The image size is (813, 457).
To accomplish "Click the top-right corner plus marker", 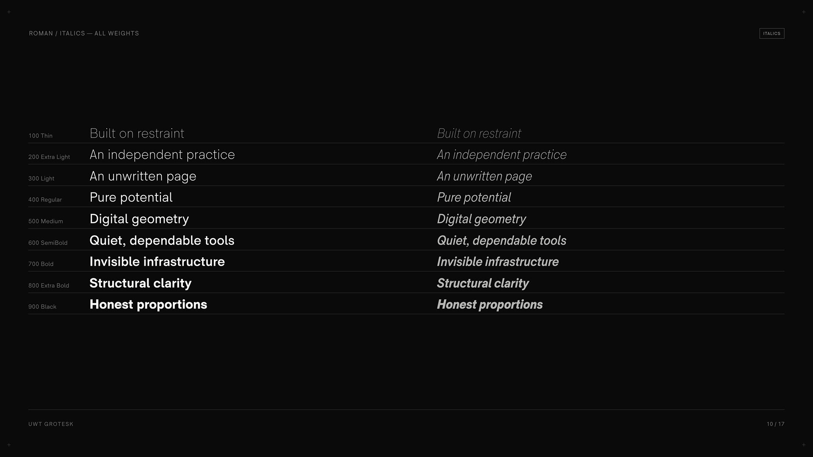I will click(804, 12).
